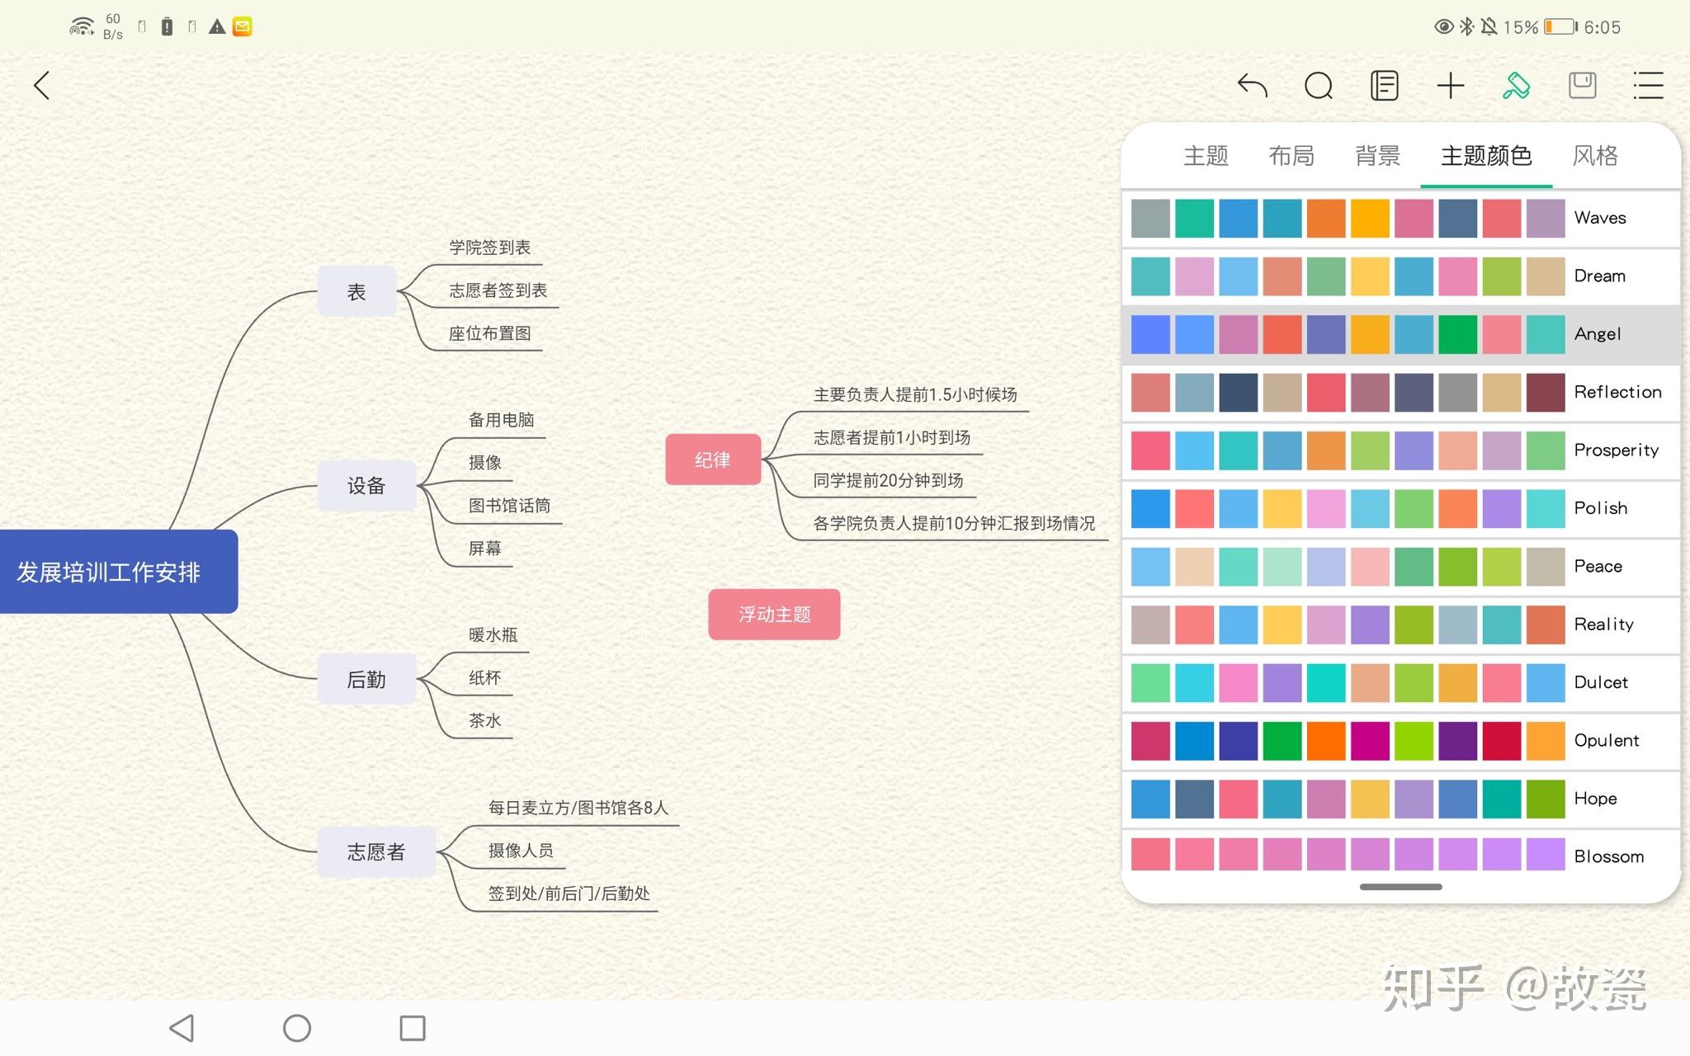Switch to the 布局 tab
The height and width of the screenshot is (1056, 1690).
click(1291, 155)
